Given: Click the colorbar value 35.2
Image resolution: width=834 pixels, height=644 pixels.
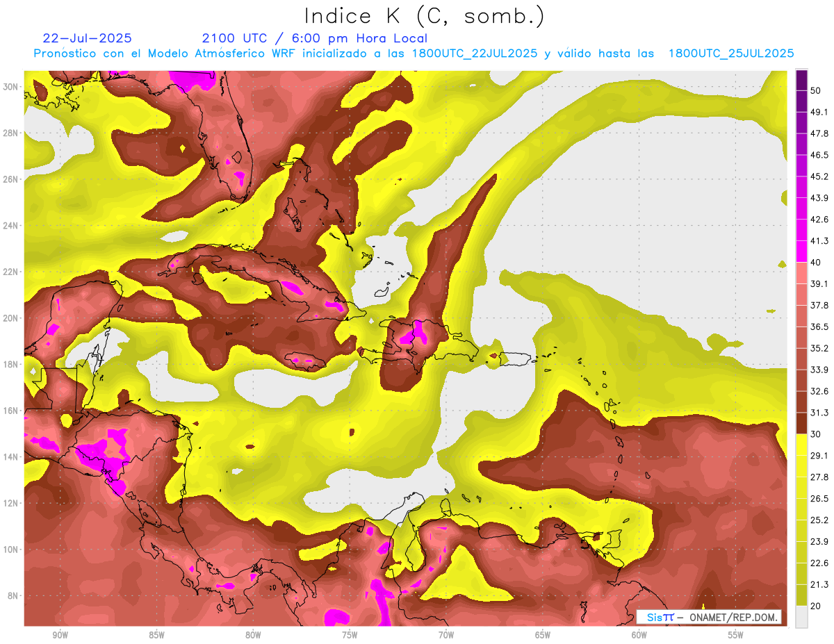Looking at the screenshot, I should (819, 348).
